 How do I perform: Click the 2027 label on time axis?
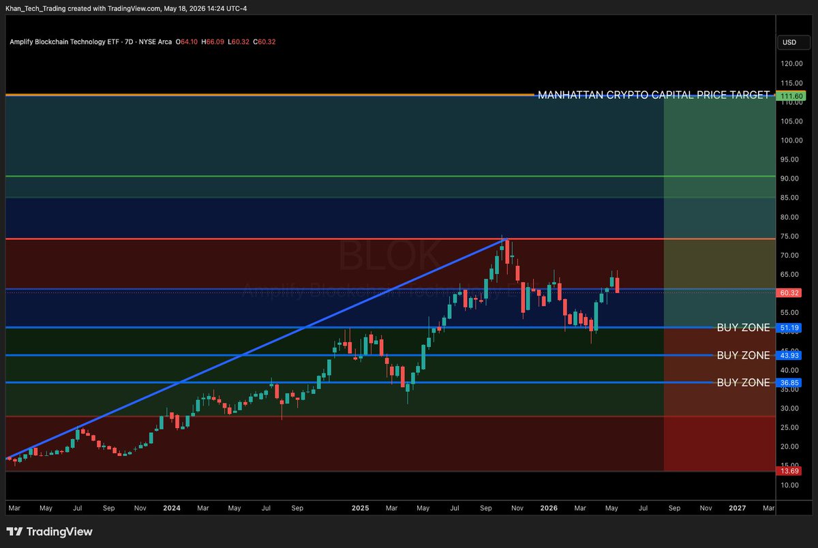click(737, 508)
